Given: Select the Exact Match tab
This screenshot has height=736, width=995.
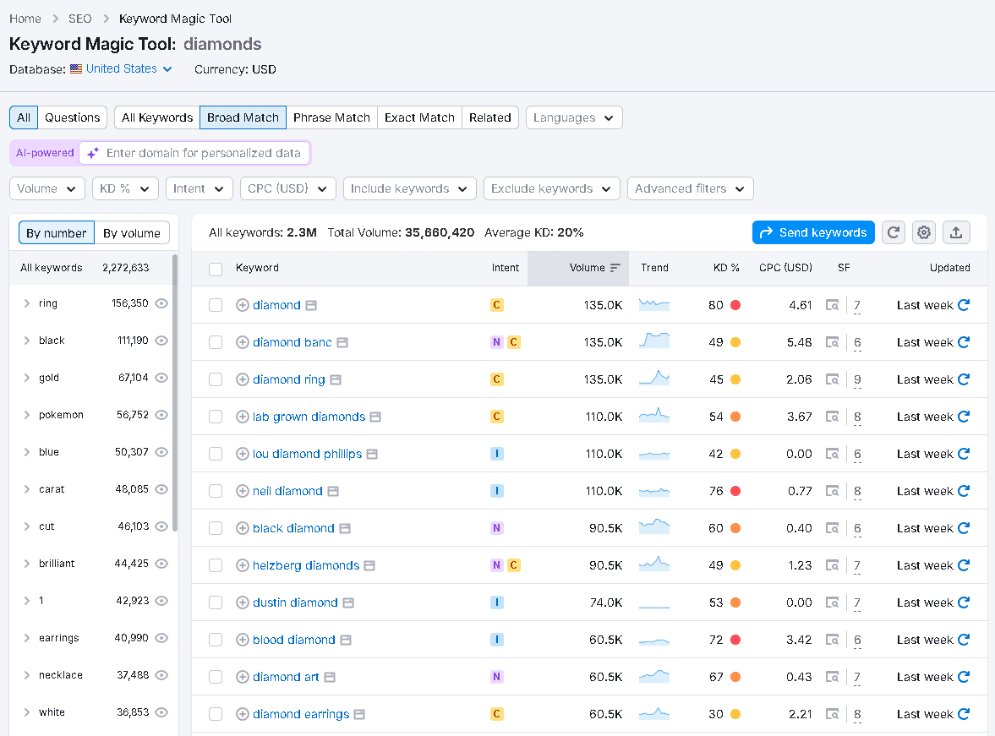Looking at the screenshot, I should 419,117.
